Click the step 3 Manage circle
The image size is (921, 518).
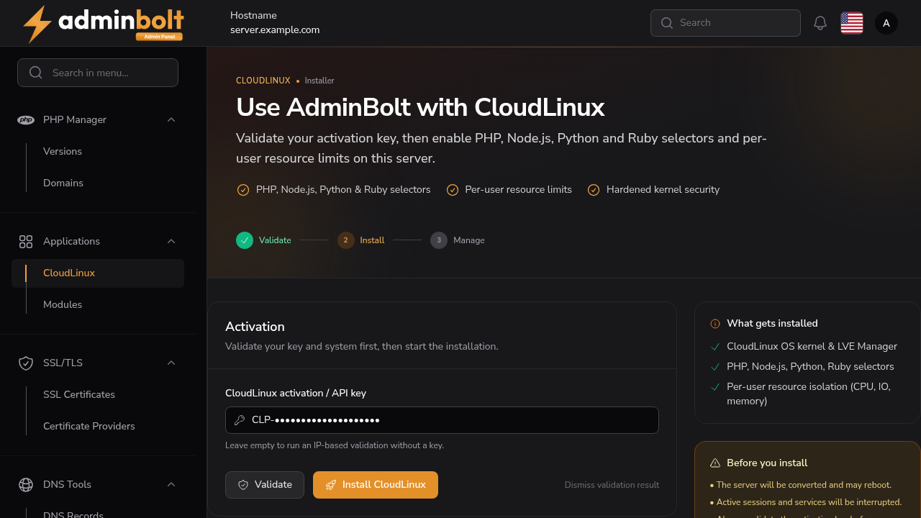click(439, 240)
